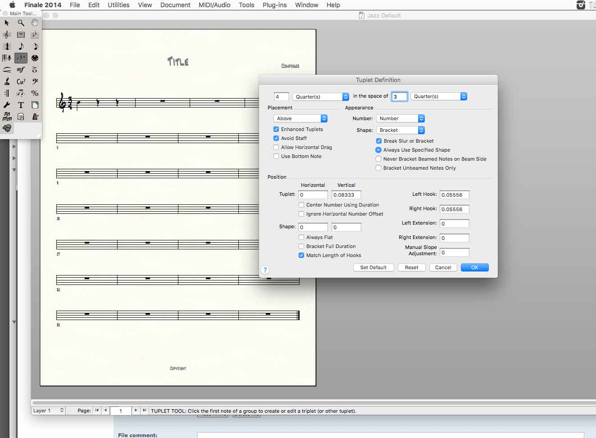
Task: Select the HyperScribe keyboard-microphone tool
Action: pyautogui.click(x=7, y=58)
